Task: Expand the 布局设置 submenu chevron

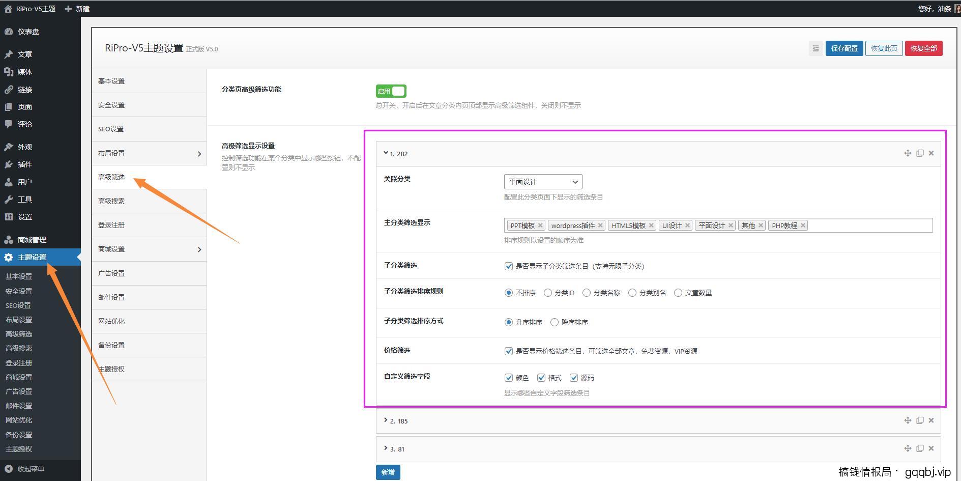Action: pyautogui.click(x=199, y=153)
